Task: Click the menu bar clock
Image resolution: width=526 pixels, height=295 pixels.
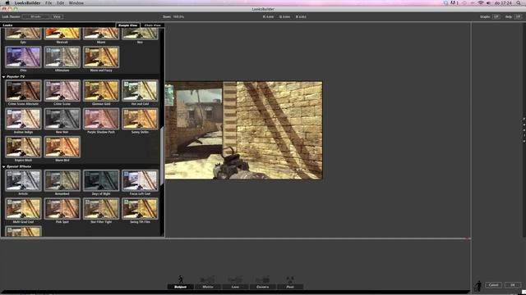Action: (504, 2)
